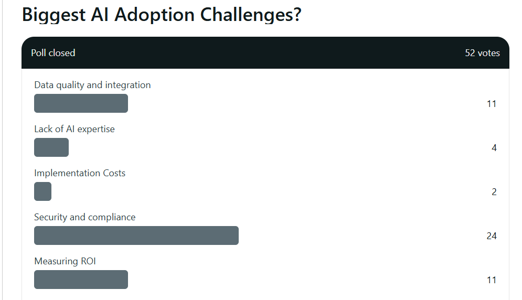Select the "Measuring ROI" option label
This screenshot has width=522, height=300.
65,261
